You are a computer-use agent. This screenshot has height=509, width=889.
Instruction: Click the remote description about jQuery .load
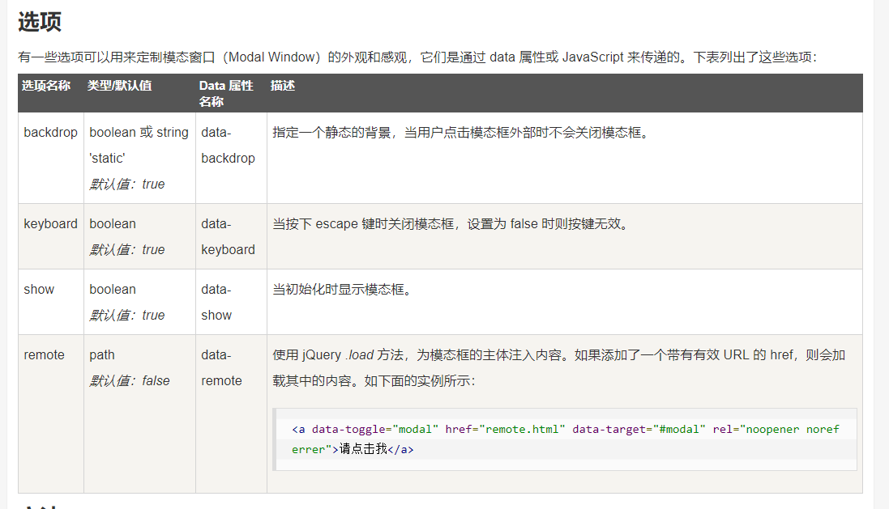559,368
